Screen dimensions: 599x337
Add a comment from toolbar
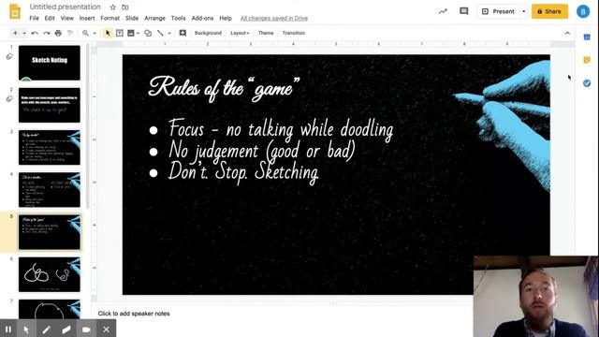click(x=183, y=34)
